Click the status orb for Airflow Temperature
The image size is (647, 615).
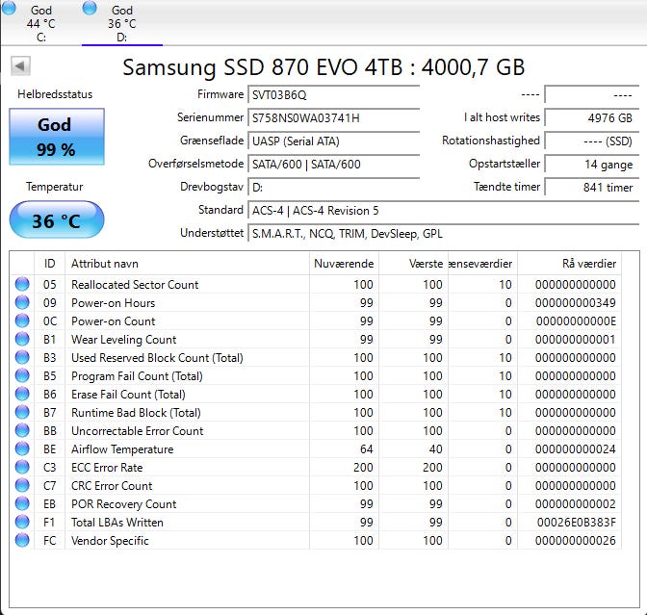coord(22,448)
